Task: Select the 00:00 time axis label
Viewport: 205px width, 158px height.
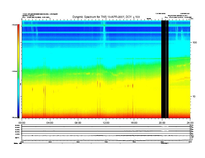Action: tap(22, 123)
